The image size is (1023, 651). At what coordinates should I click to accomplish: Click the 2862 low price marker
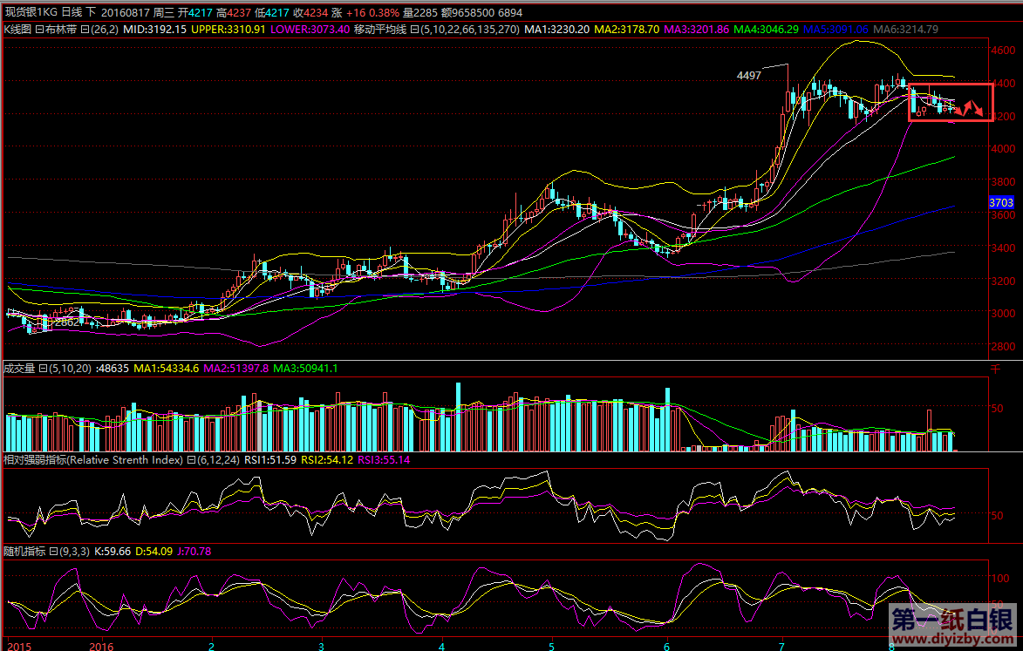click(x=67, y=322)
